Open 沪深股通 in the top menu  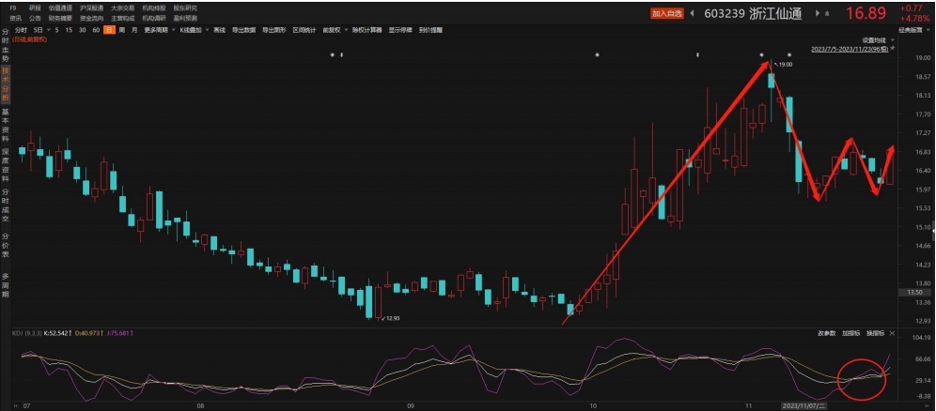point(91,8)
